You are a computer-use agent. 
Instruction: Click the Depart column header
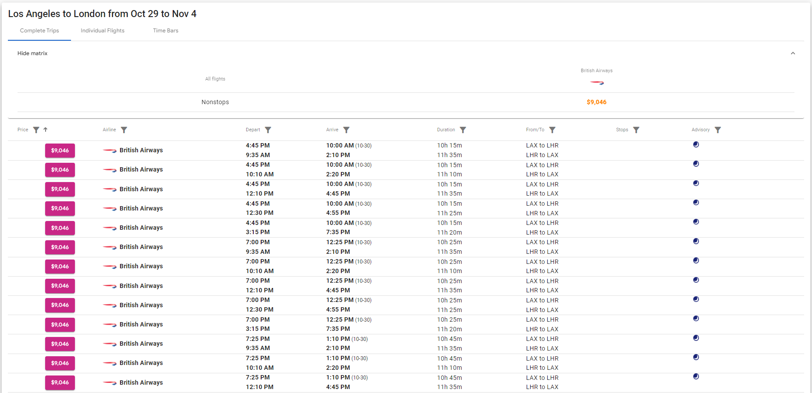tap(253, 130)
